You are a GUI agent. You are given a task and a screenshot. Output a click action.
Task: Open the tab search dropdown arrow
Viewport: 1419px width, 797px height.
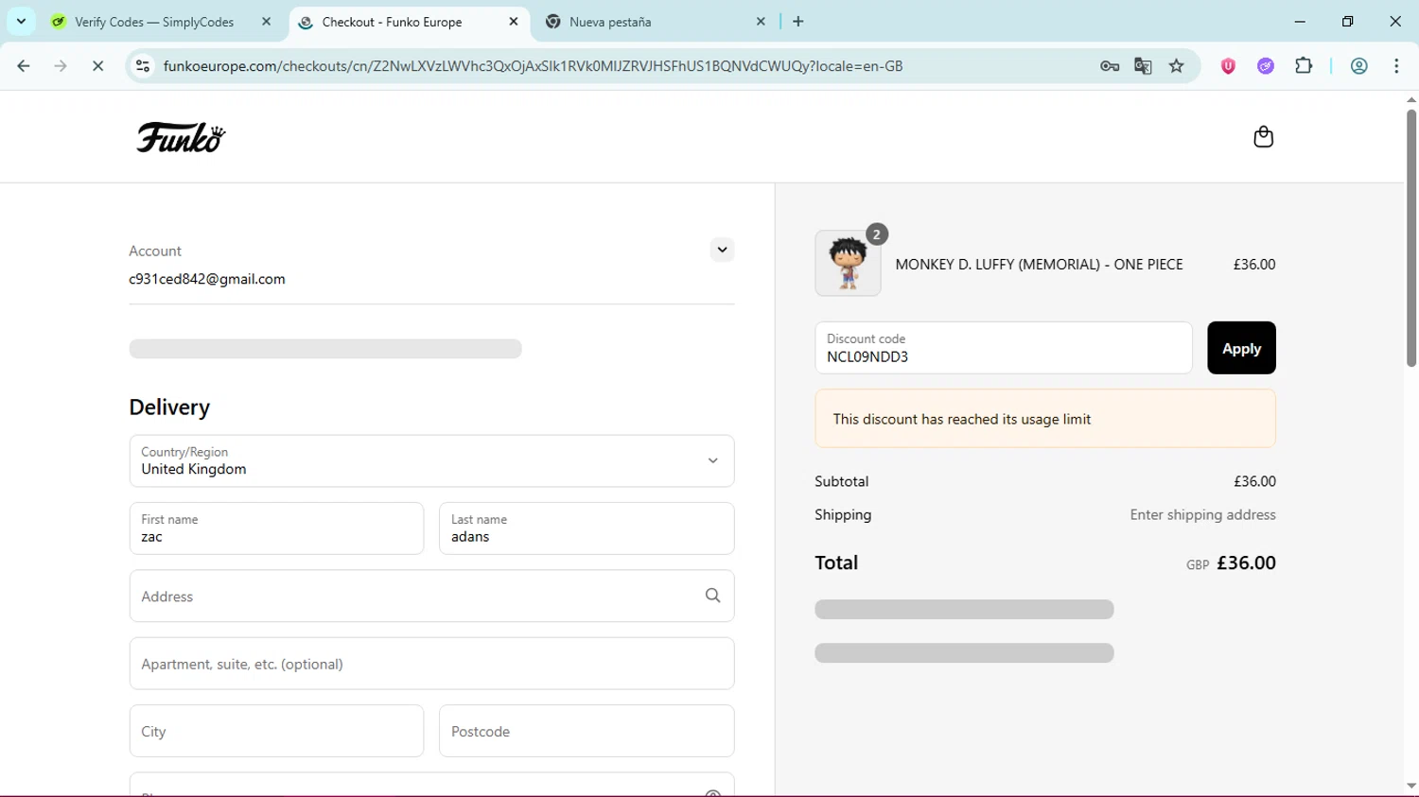pyautogui.click(x=21, y=21)
